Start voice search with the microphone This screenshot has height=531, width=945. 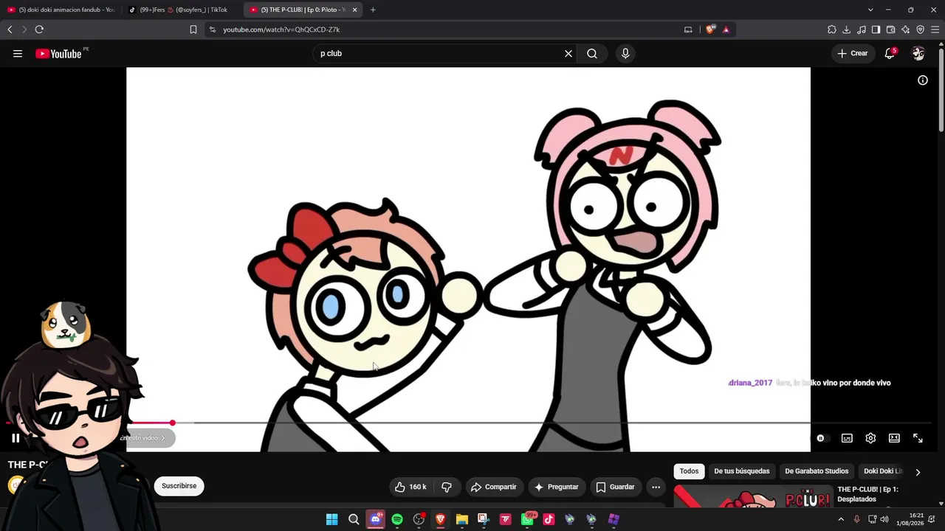[x=625, y=53]
